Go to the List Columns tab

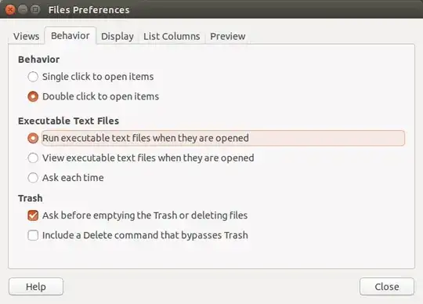[172, 36]
